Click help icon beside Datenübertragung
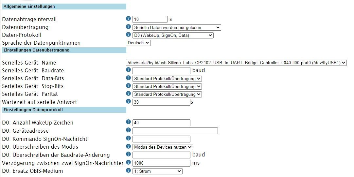Viewport: 354px width, 177px height. (x=128, y=27)
